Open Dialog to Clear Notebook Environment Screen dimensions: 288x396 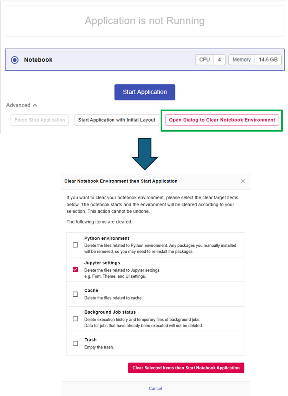(222, 120)
